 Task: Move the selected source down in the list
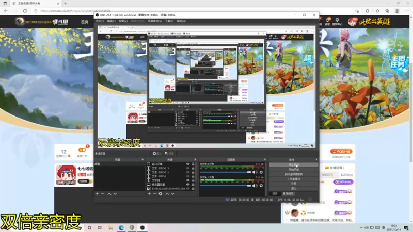173,194
